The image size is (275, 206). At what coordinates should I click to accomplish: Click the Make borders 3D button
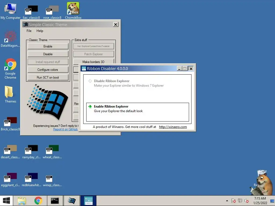click(93, 61)
